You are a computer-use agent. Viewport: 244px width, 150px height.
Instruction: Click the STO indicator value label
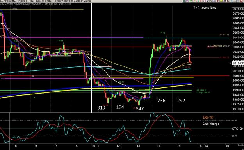238,129
